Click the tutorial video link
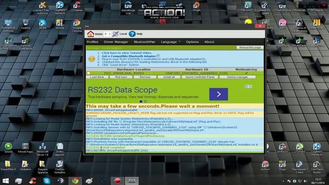Image resolution: width=329 pixels, height=185 pixels. pos(127,53)
